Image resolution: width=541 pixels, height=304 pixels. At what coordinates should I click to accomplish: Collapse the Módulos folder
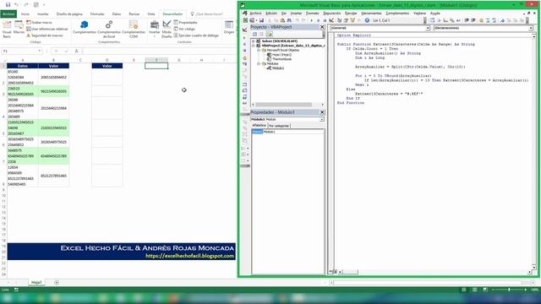(x=259, y=64)
